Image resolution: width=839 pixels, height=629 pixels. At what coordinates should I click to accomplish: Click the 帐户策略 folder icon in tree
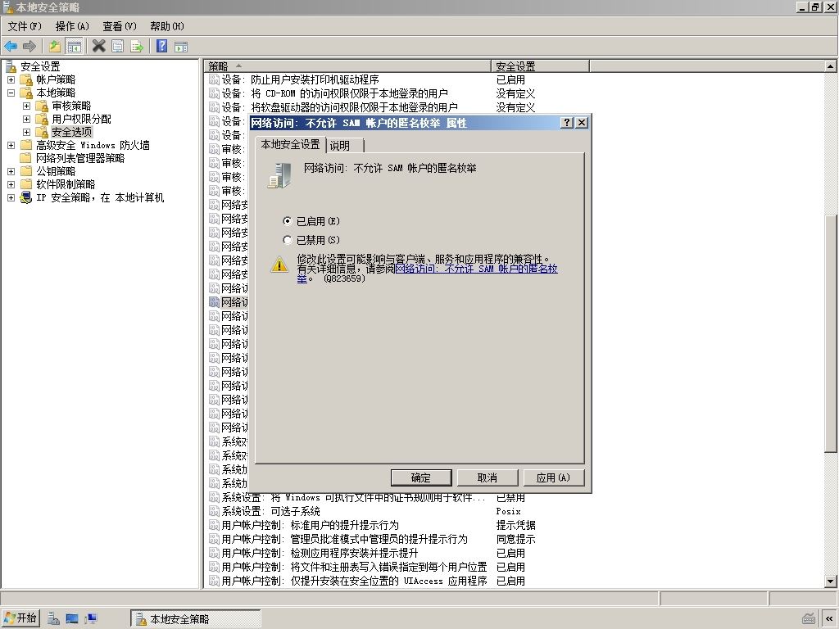click(x=26, y=79)
